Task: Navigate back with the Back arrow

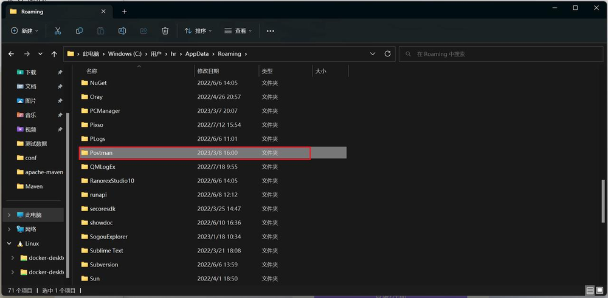Action: coord(11,54)
